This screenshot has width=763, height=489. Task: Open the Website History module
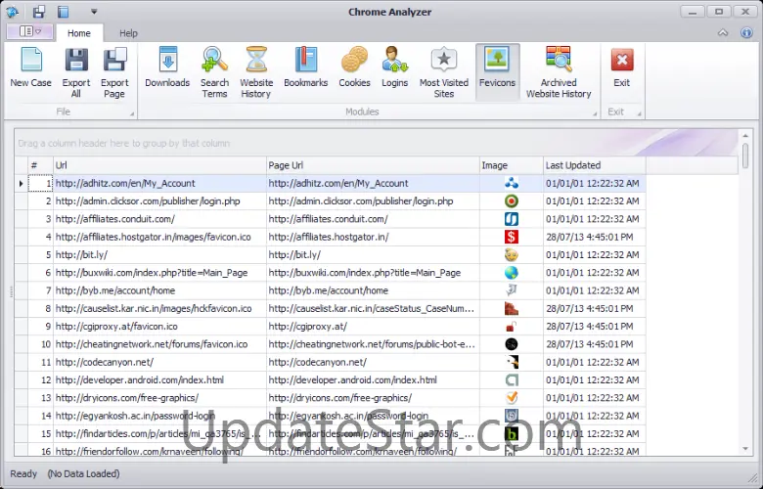(256, 72)
